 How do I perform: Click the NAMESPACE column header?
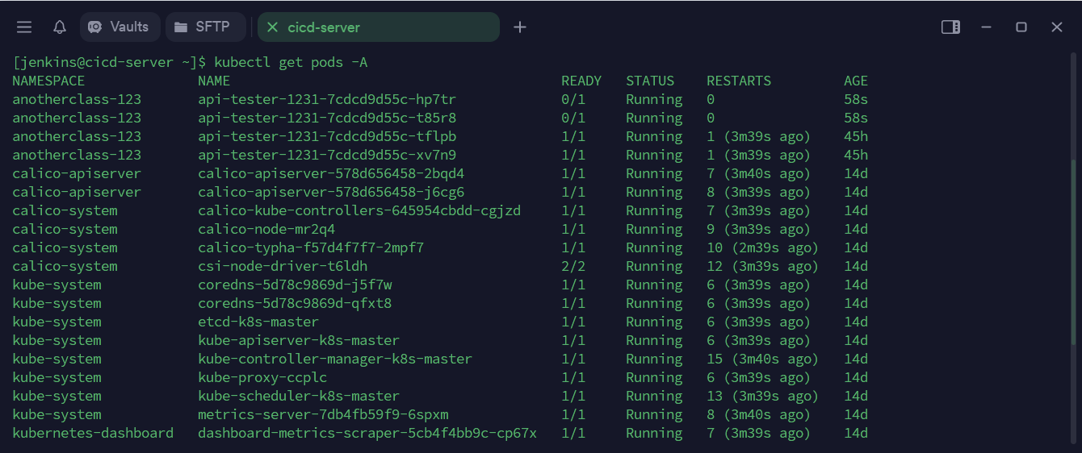[48, 81]
